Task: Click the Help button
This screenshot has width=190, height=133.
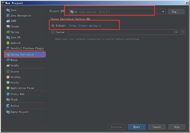Action: pyautogui.click(x=177, y=127)
